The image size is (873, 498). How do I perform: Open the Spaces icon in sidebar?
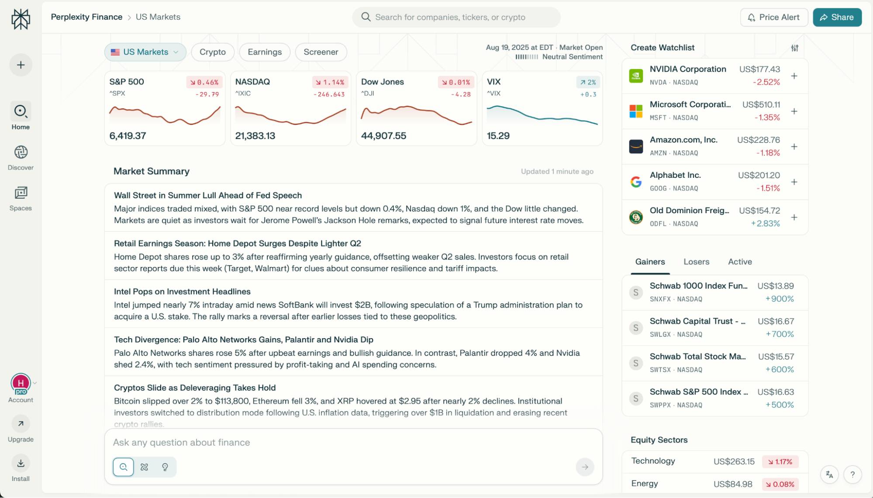[x=21, y=193]
